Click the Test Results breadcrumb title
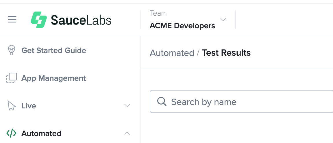This screenshot has height=143, width=333. click(226, 53)
